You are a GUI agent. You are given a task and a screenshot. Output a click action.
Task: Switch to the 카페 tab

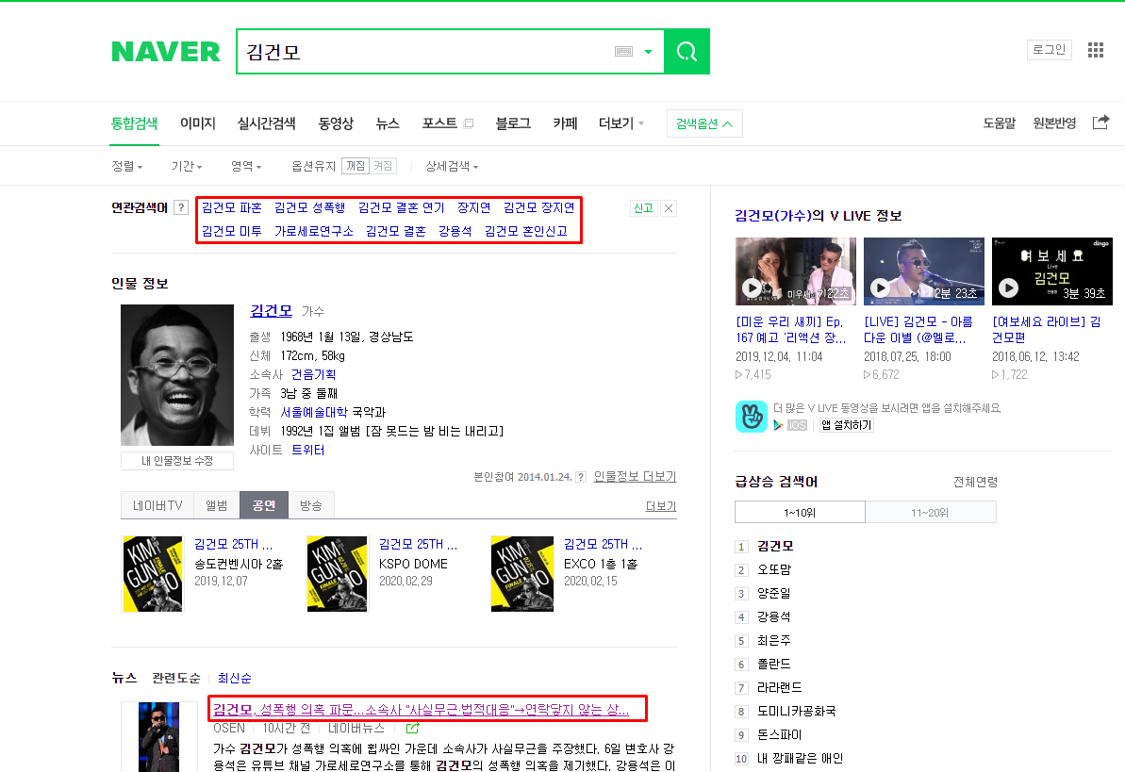565,123
